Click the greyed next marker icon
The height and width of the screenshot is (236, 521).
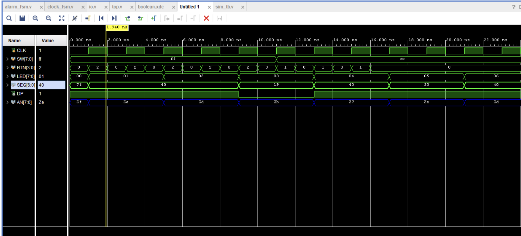180,18
